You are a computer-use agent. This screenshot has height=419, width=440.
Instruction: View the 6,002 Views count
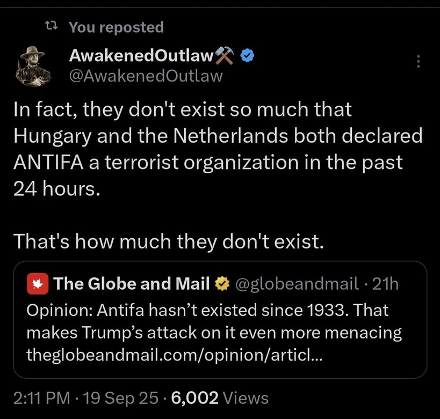pyautogui.click(x=219, y=398)
